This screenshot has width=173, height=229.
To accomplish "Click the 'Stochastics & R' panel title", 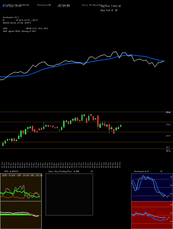I will (x=142, y=171).
